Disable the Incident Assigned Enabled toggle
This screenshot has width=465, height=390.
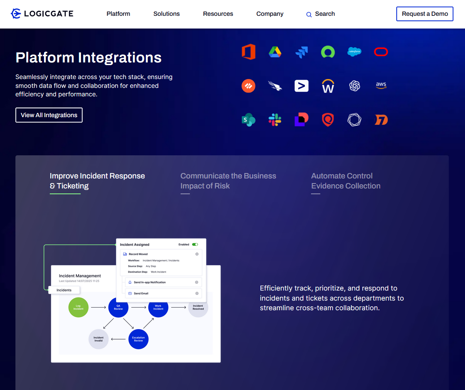pos(194,244)
